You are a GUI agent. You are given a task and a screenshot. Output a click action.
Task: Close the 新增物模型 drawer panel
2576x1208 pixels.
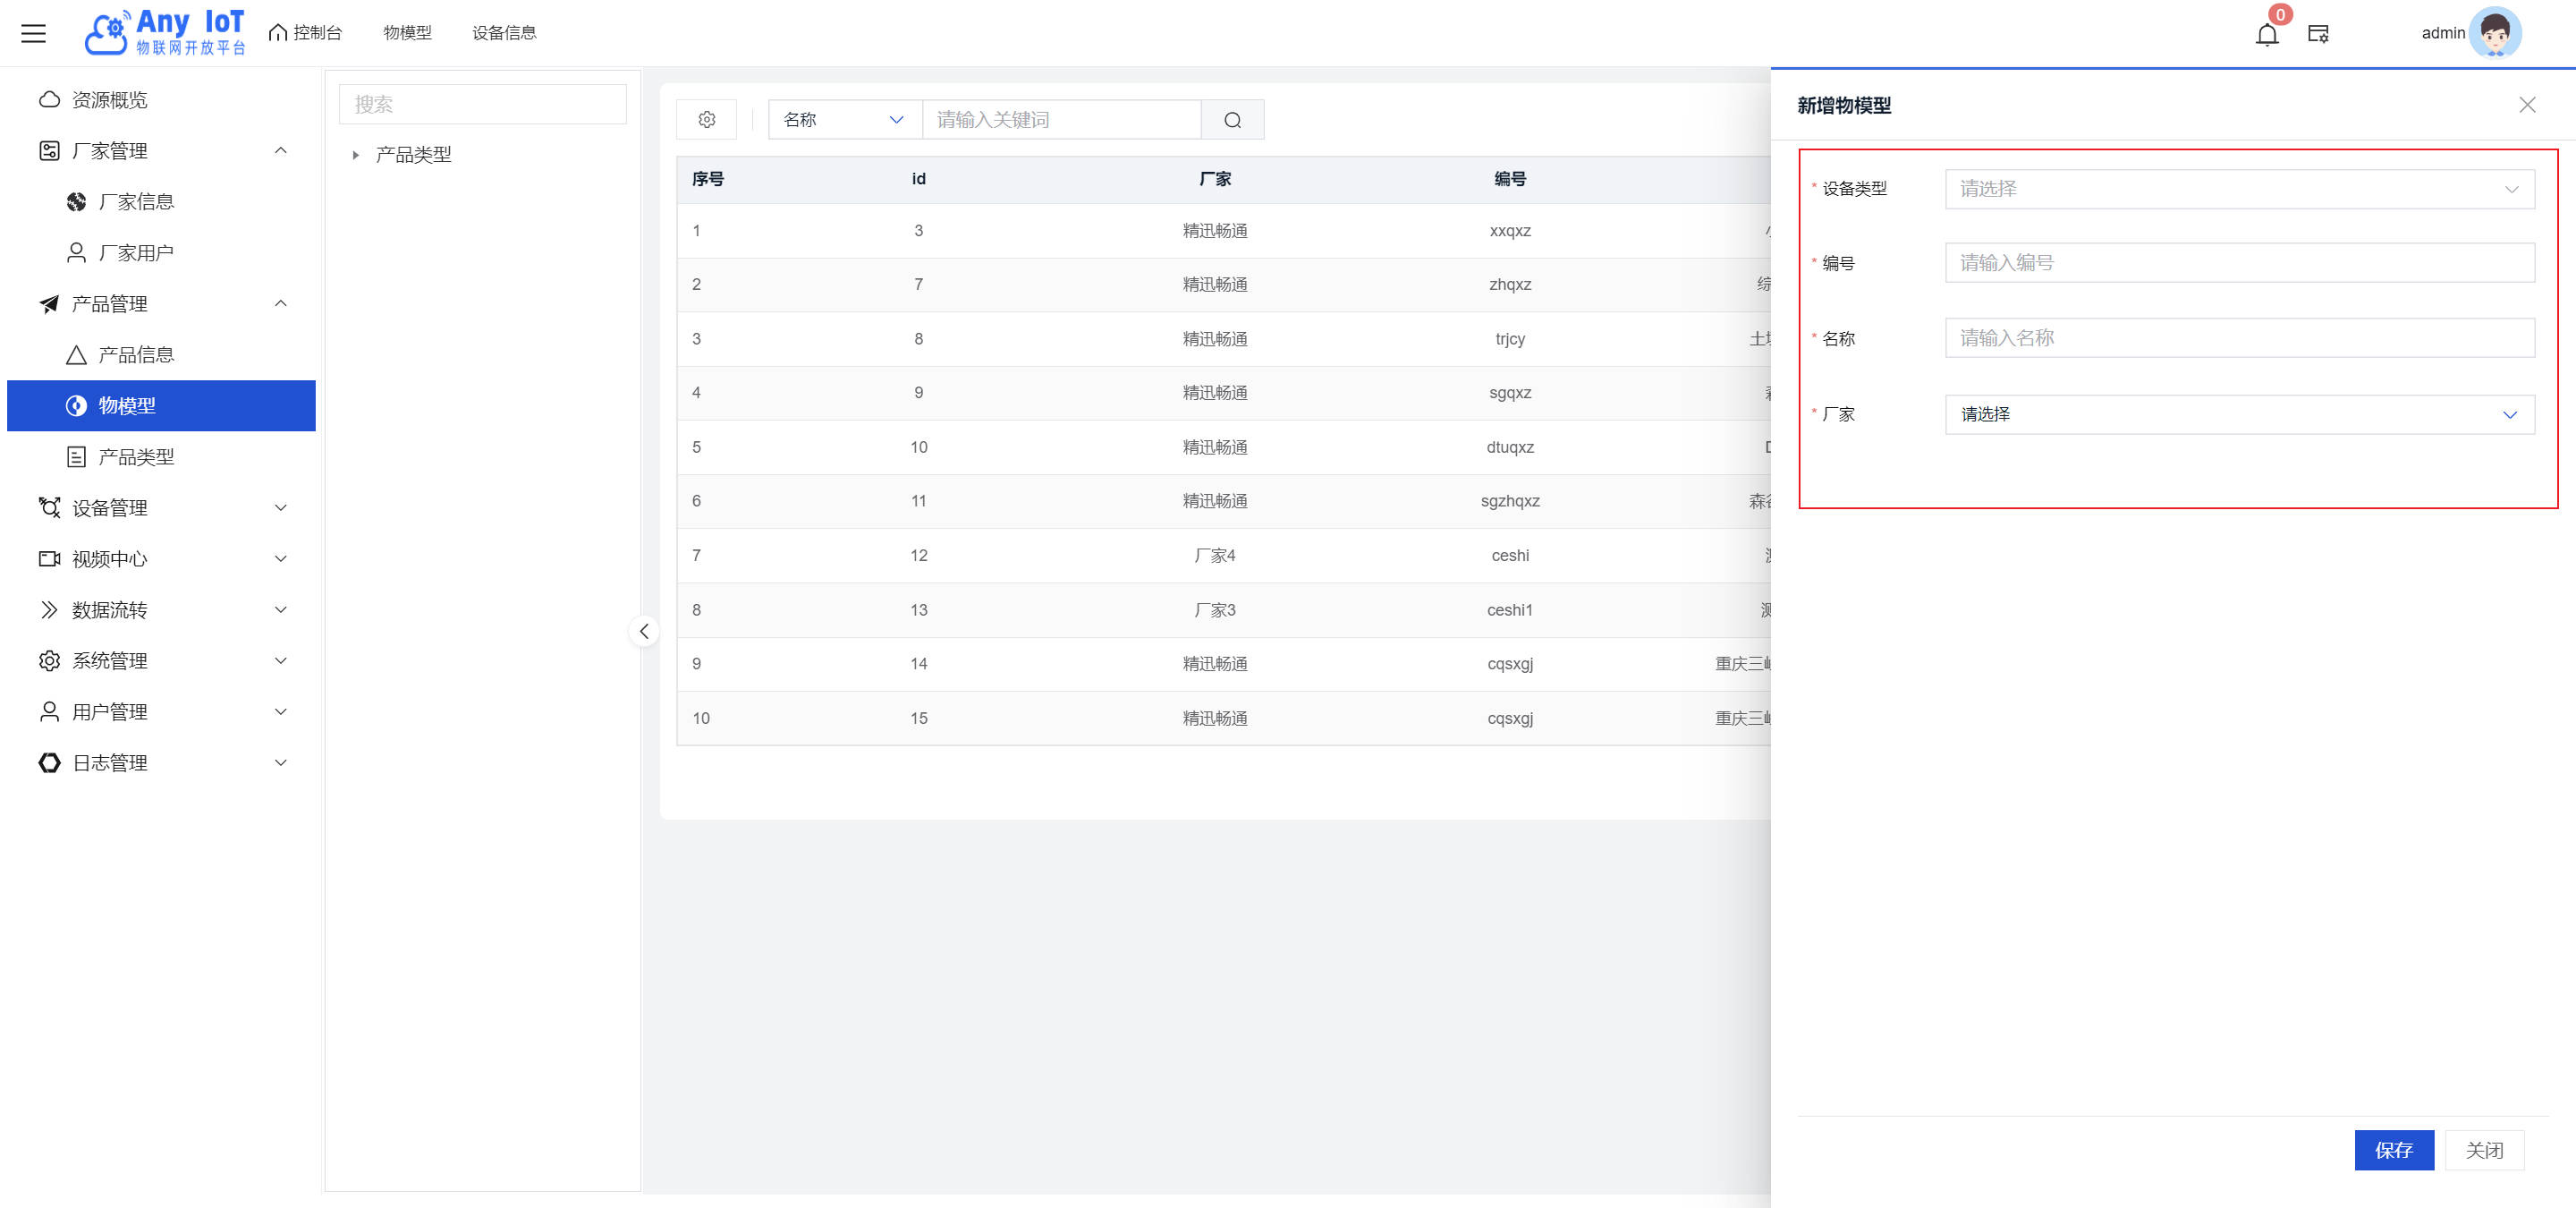pyautogui.click(x=2526, y=105)
